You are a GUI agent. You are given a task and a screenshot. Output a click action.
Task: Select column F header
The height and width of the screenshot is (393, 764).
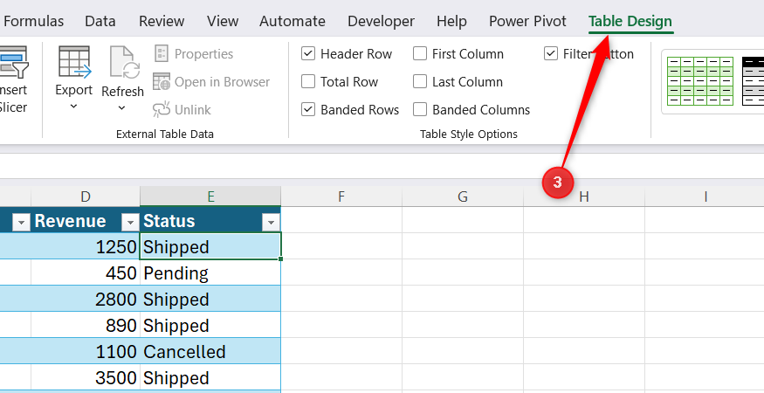pos(341,196)
